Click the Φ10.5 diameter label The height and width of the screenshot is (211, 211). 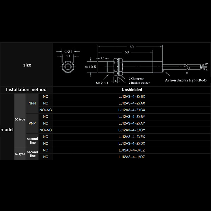coord(90,67)
